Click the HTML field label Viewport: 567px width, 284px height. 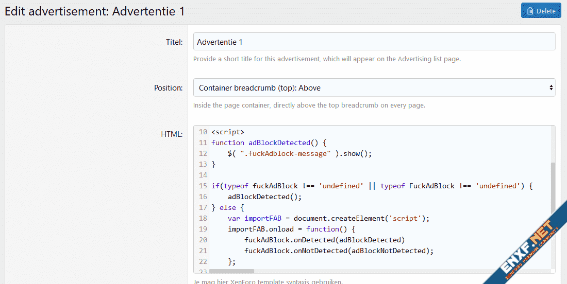pyautogui.click(x=172, y=134)
